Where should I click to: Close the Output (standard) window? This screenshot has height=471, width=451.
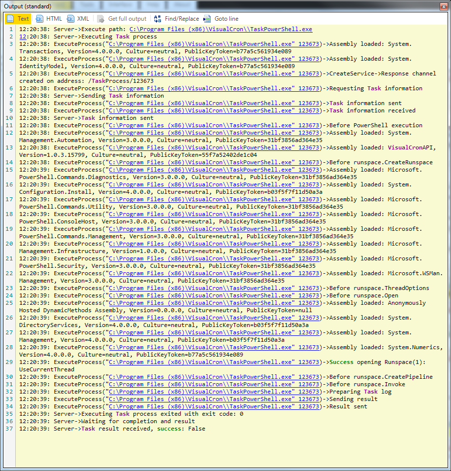point(445,5)
